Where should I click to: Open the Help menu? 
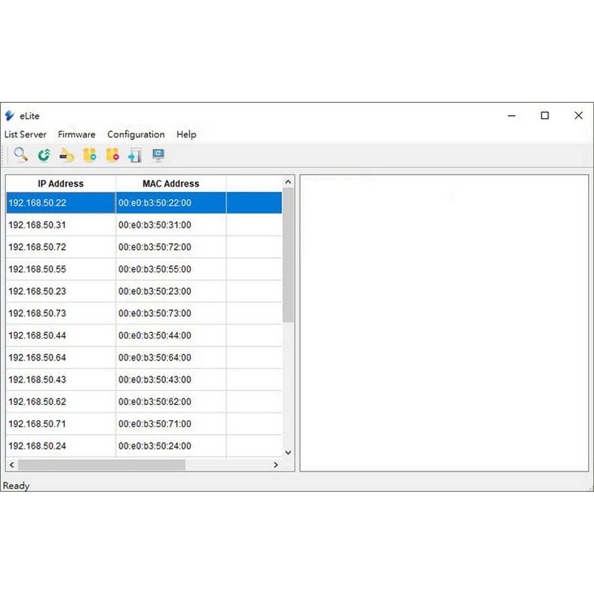(186, 135)
